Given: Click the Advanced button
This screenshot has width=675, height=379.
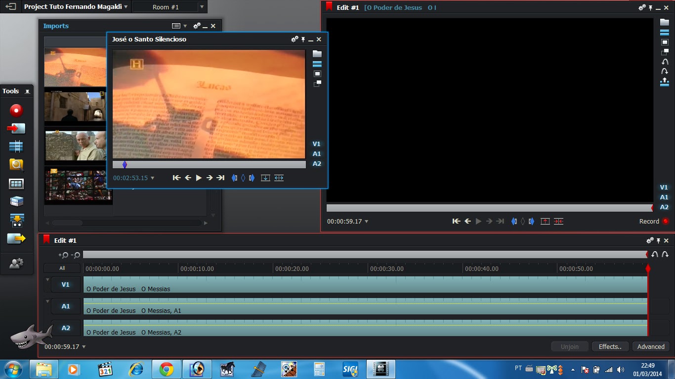Looking at the screenshot, I should [x=651, y=346].
